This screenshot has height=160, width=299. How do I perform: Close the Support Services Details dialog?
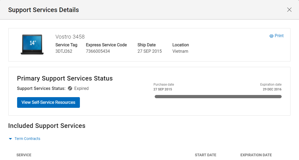(289, 10)
